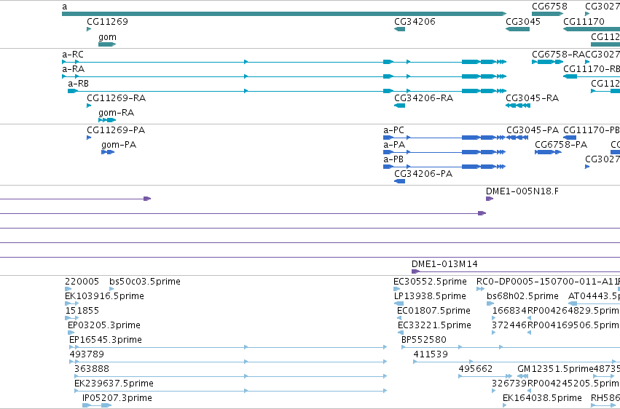Image resolution: width=620 pixels, height=409 pixels.
Task: Click the long teal 'a' gene bar
Action: 284,14
